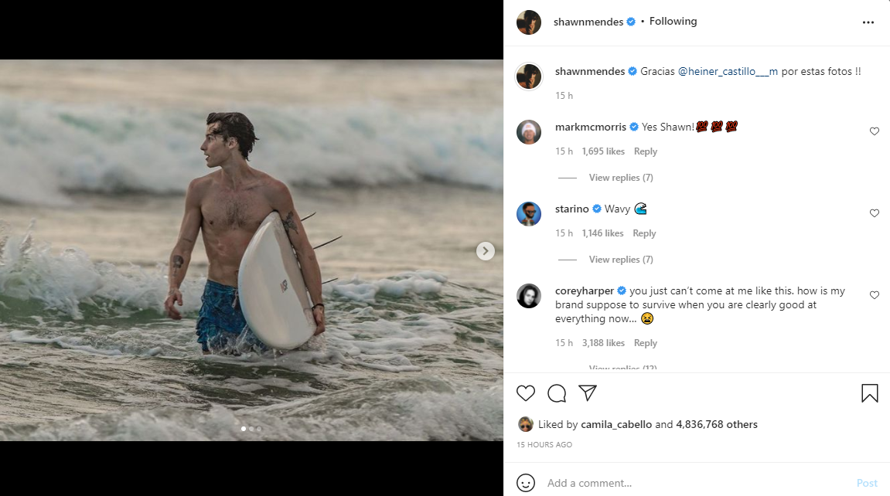Reply to markmcmorris's comment
The height and width of the screenshot is (496, 890).
point(646,151)
